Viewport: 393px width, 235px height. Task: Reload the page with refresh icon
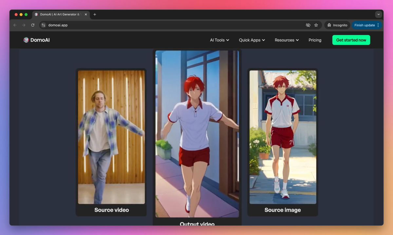point(33,25)
